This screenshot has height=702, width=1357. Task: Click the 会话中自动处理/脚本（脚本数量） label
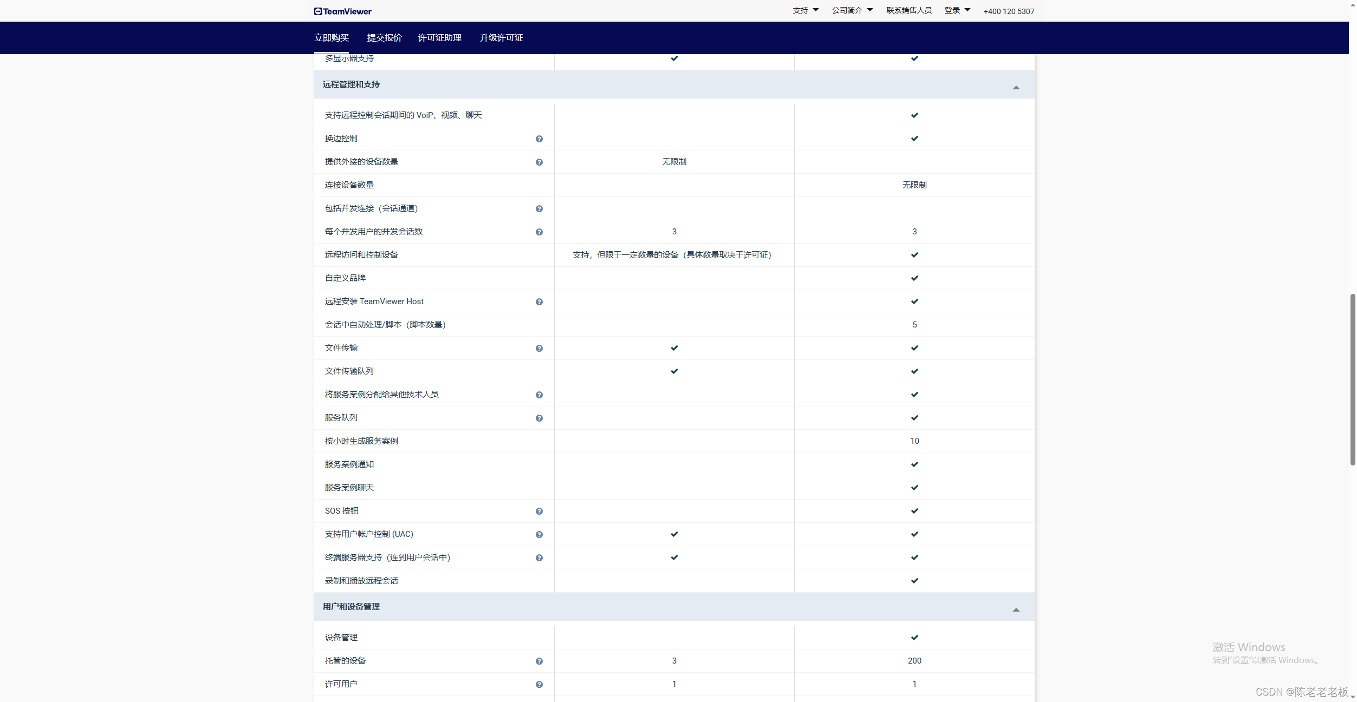pyautogui.click(x=385, y=325)
